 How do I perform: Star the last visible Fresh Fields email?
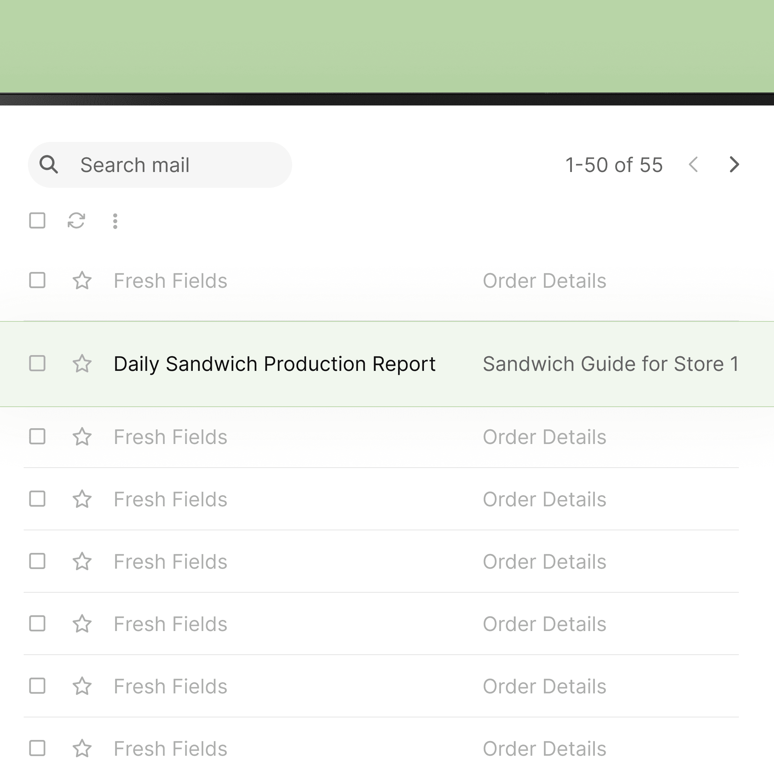[82, 748]
